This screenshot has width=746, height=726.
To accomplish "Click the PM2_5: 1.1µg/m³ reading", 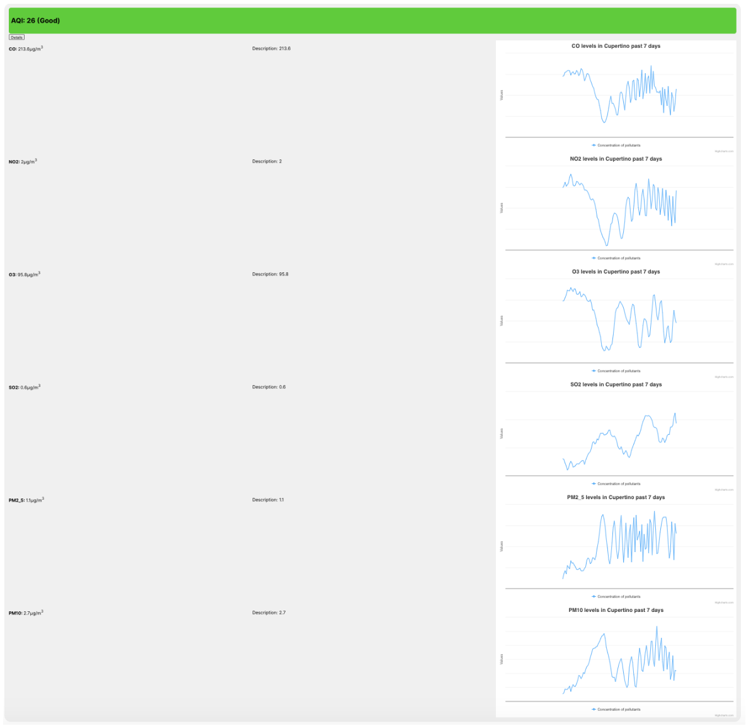I will [x=26, y=500].
